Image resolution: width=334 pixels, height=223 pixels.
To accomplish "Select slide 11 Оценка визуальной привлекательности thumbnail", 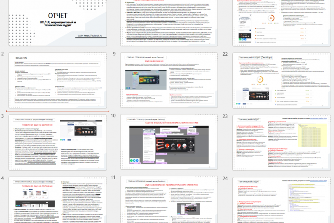I will pos(169,200).
